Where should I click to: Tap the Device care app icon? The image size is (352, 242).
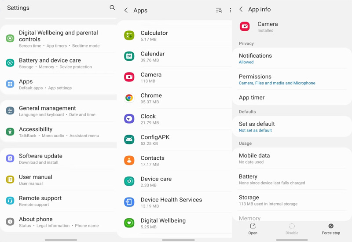(x=129, y=181)
